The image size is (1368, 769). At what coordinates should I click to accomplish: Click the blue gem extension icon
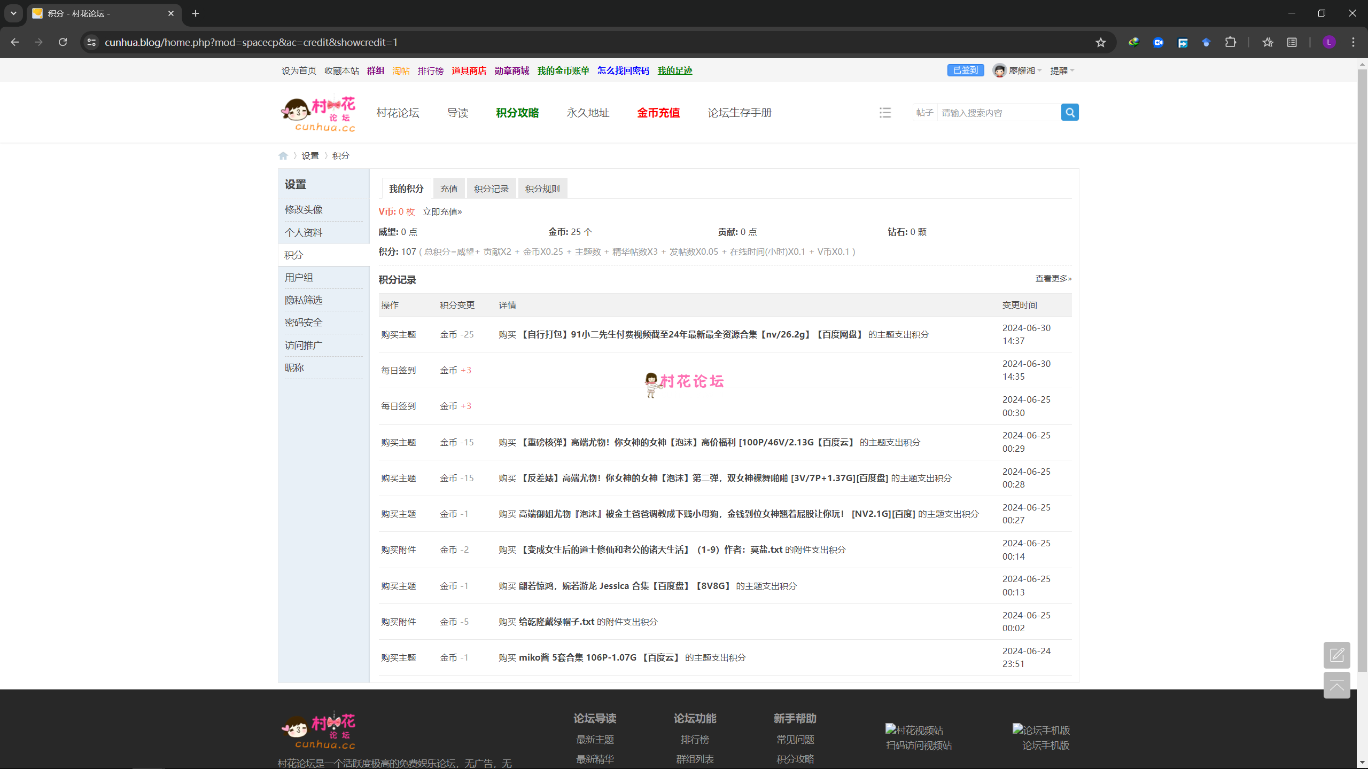[x=1206, y=42]
